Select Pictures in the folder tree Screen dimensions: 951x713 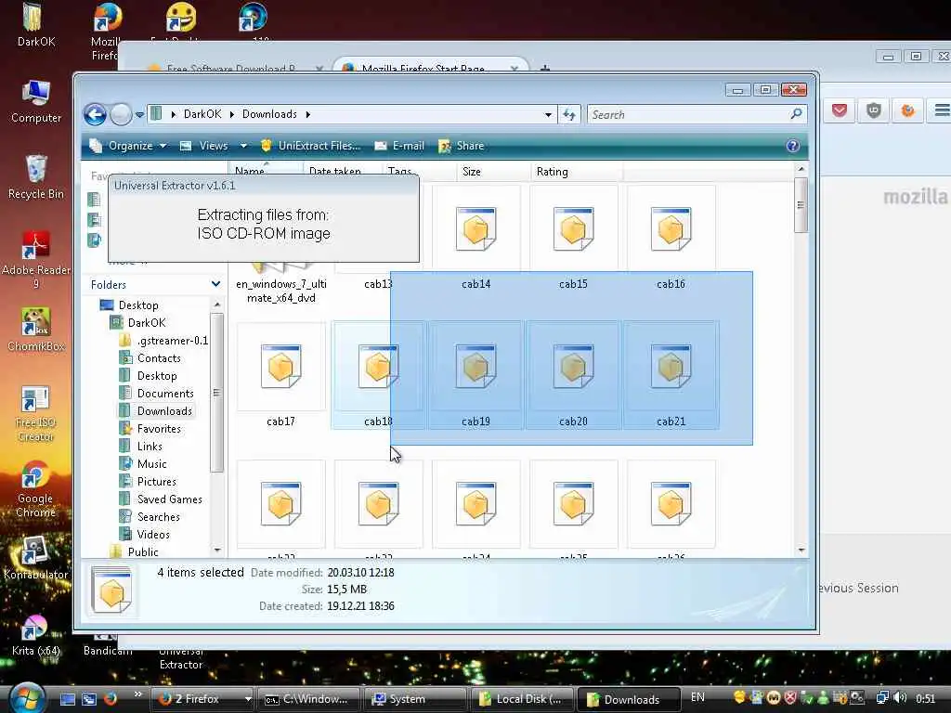click(x=156, y=481)
